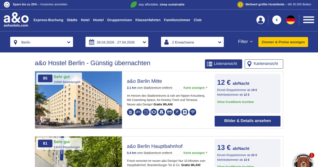
Task: Click the a&o hostels logo
Action: click(16, 20)
